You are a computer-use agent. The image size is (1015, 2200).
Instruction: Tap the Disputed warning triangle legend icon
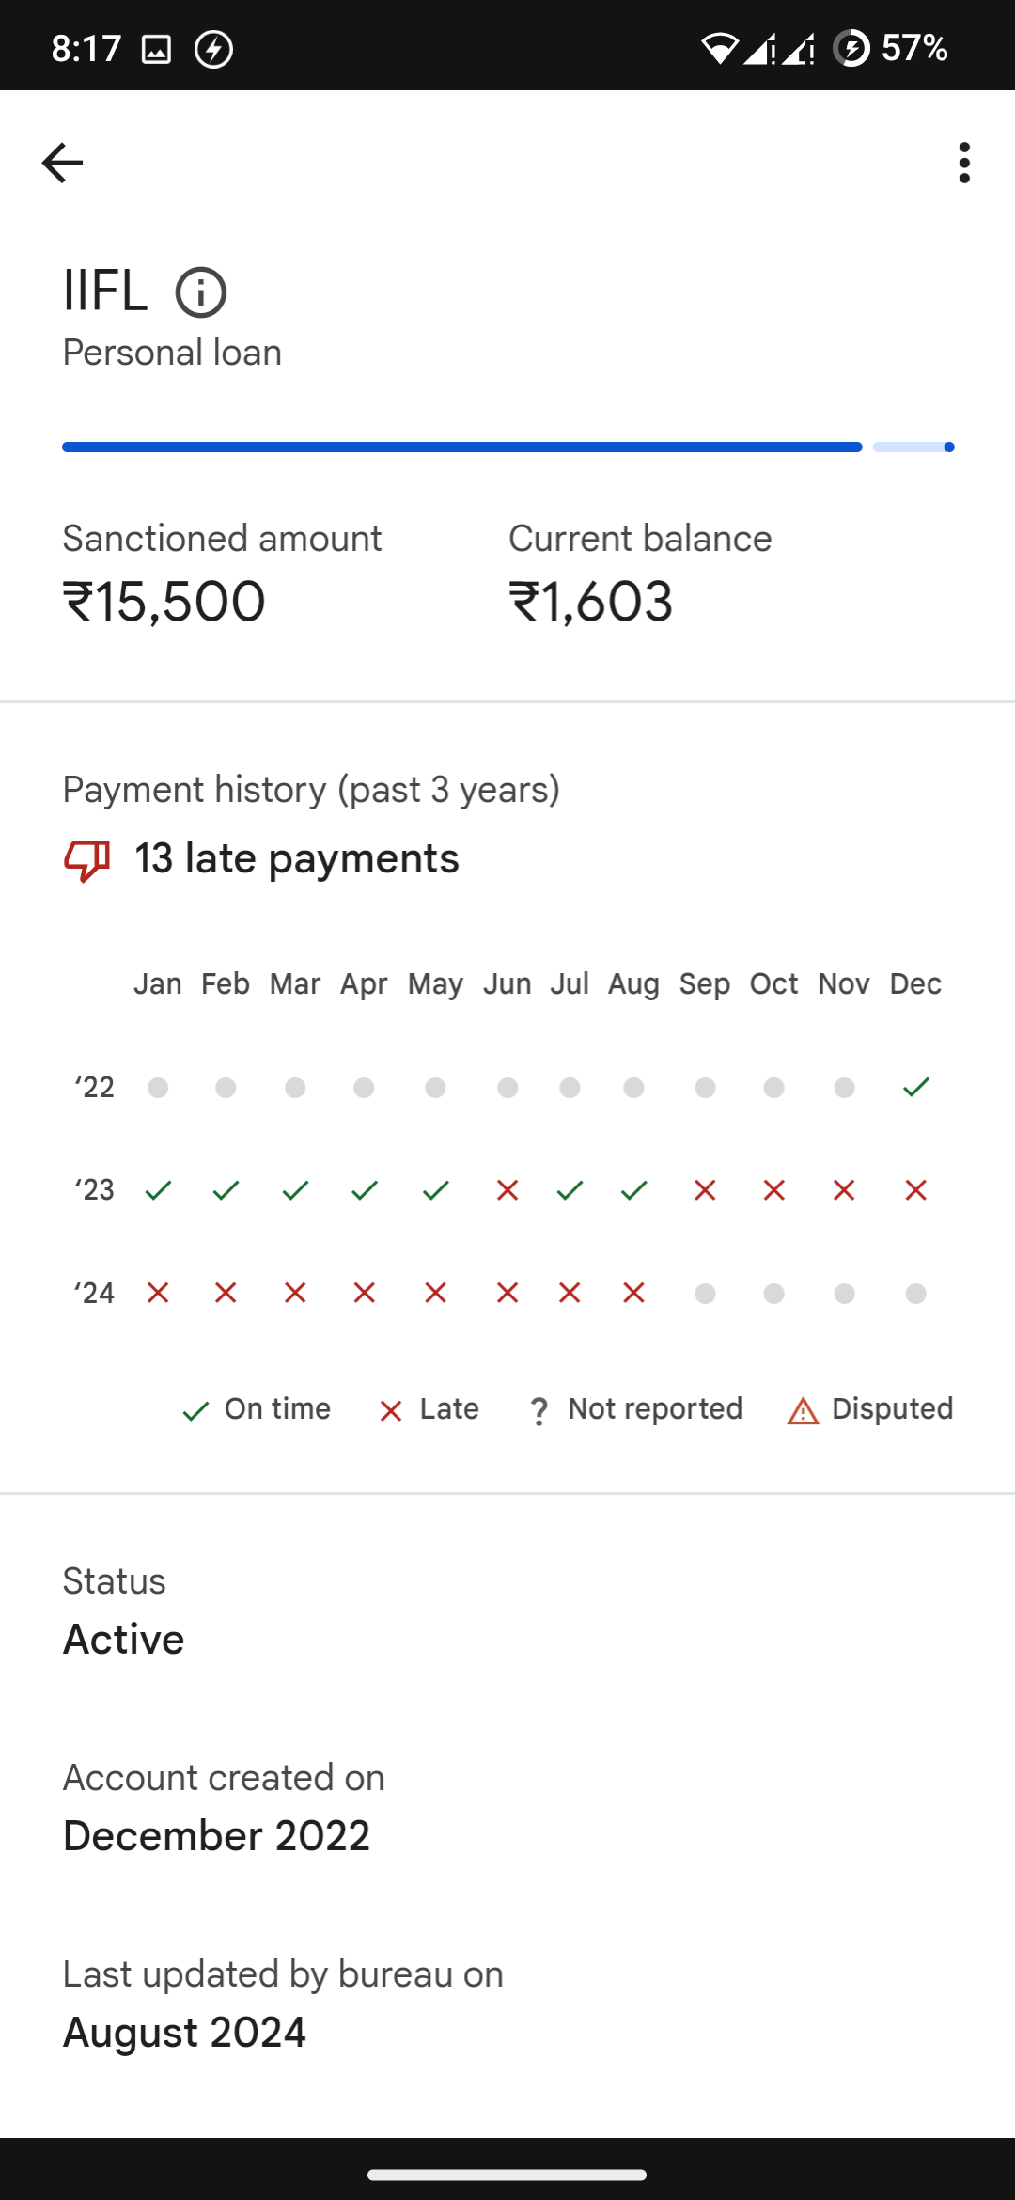tap(803, 1410)
